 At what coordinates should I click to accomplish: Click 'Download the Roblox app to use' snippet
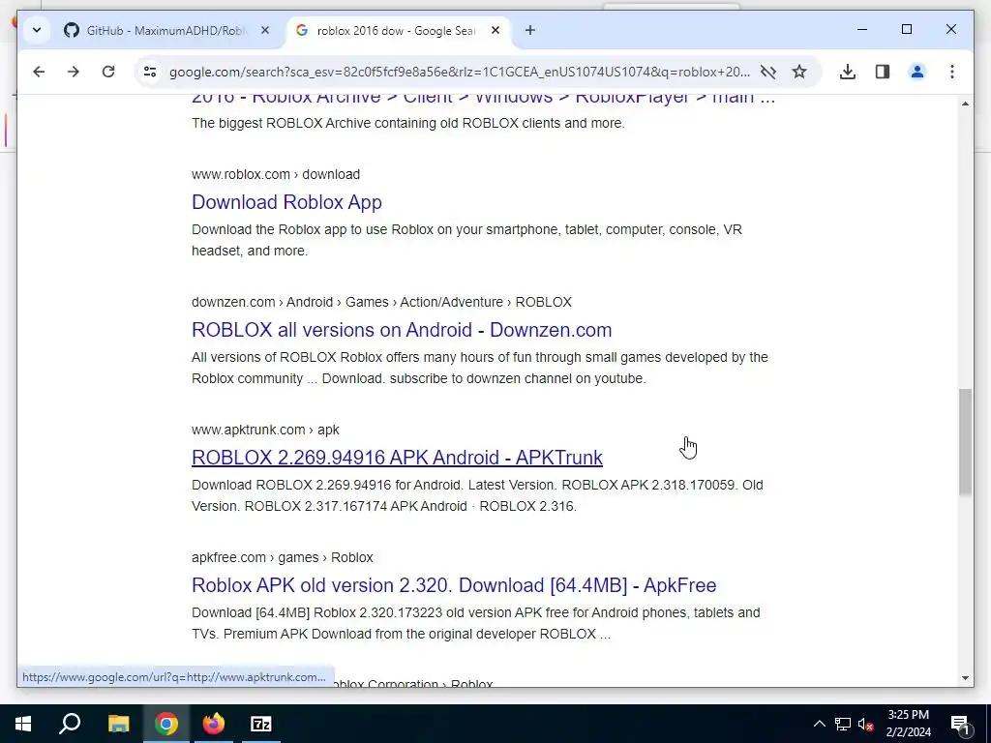[x=466, y=240]
